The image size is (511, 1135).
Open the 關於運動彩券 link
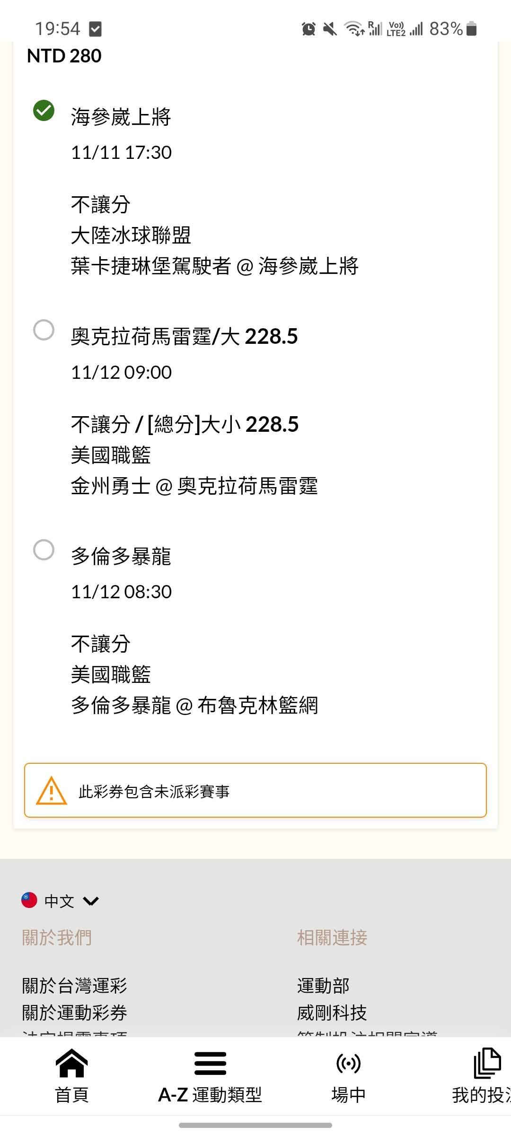[x=75, y=1013]
